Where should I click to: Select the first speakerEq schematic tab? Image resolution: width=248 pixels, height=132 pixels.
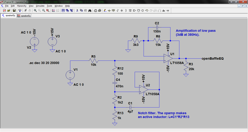[8, 16]
